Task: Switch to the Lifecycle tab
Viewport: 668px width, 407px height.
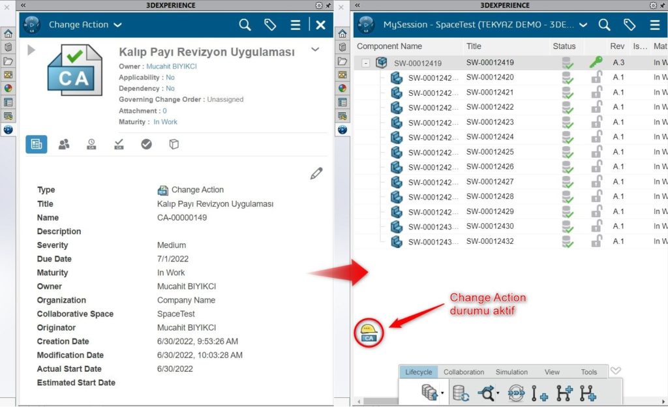Action: coord(418,372)
